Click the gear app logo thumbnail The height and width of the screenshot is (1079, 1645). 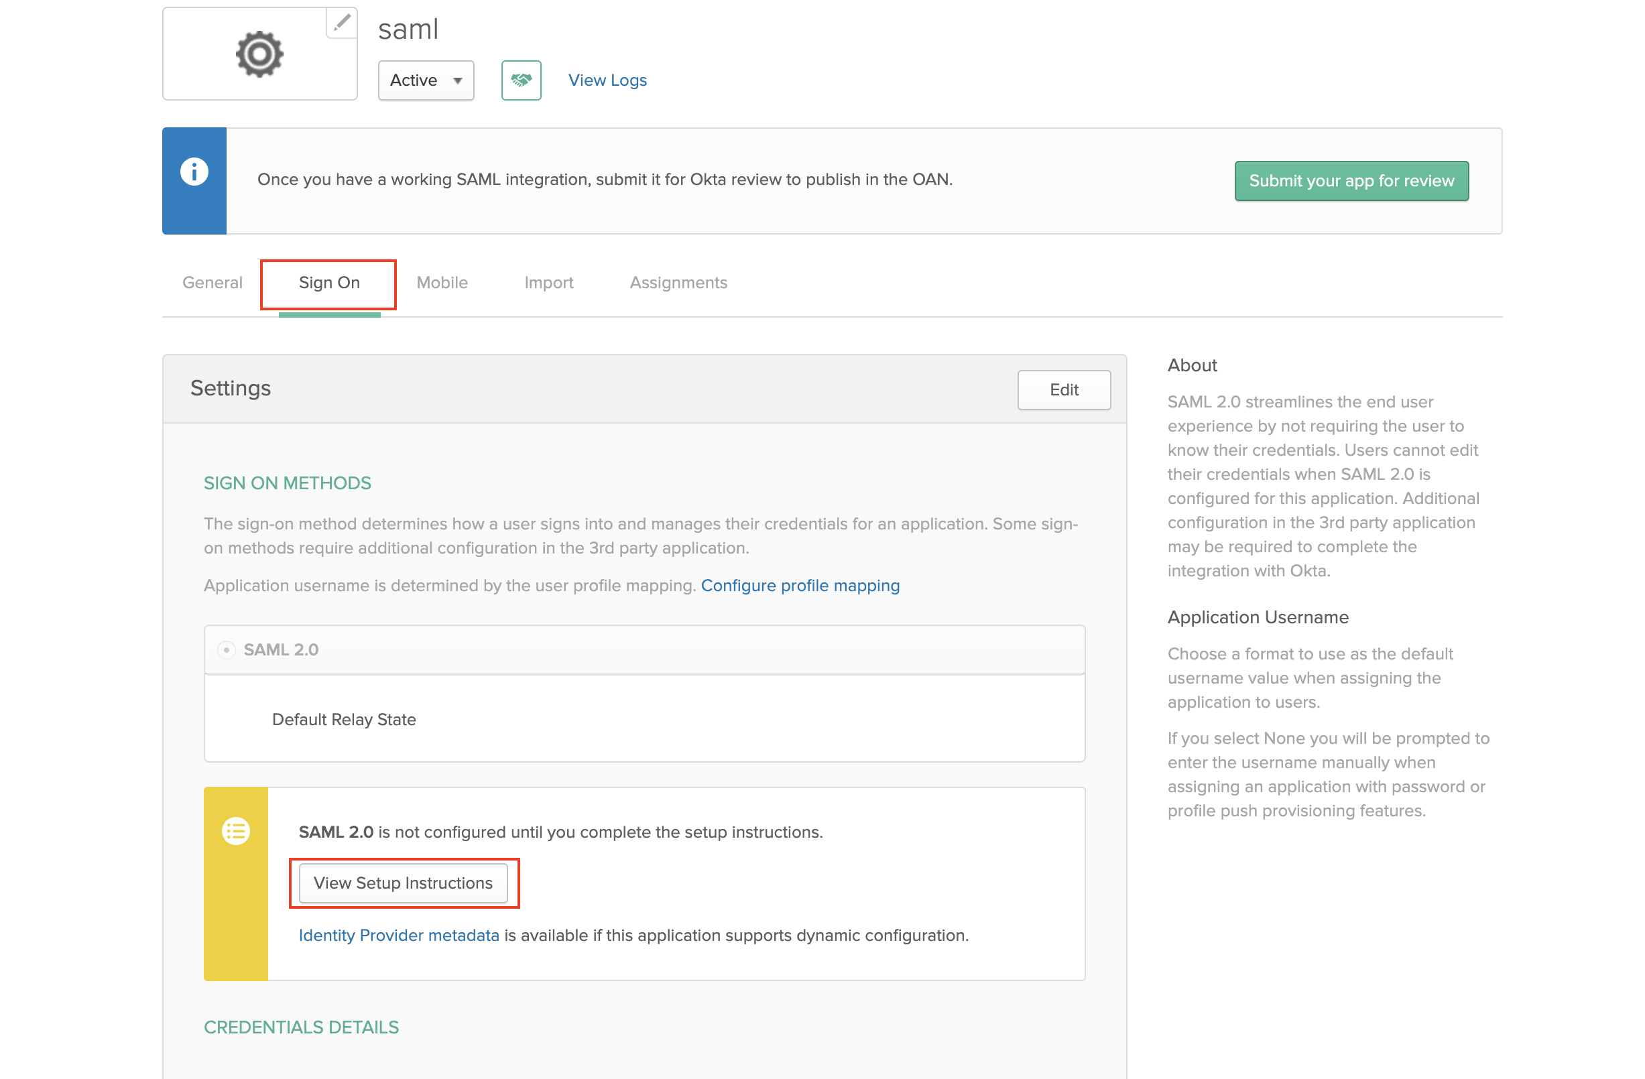259,54
